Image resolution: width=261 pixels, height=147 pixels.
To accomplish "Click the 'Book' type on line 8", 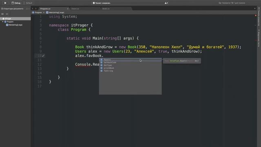I will pos(80,47).
